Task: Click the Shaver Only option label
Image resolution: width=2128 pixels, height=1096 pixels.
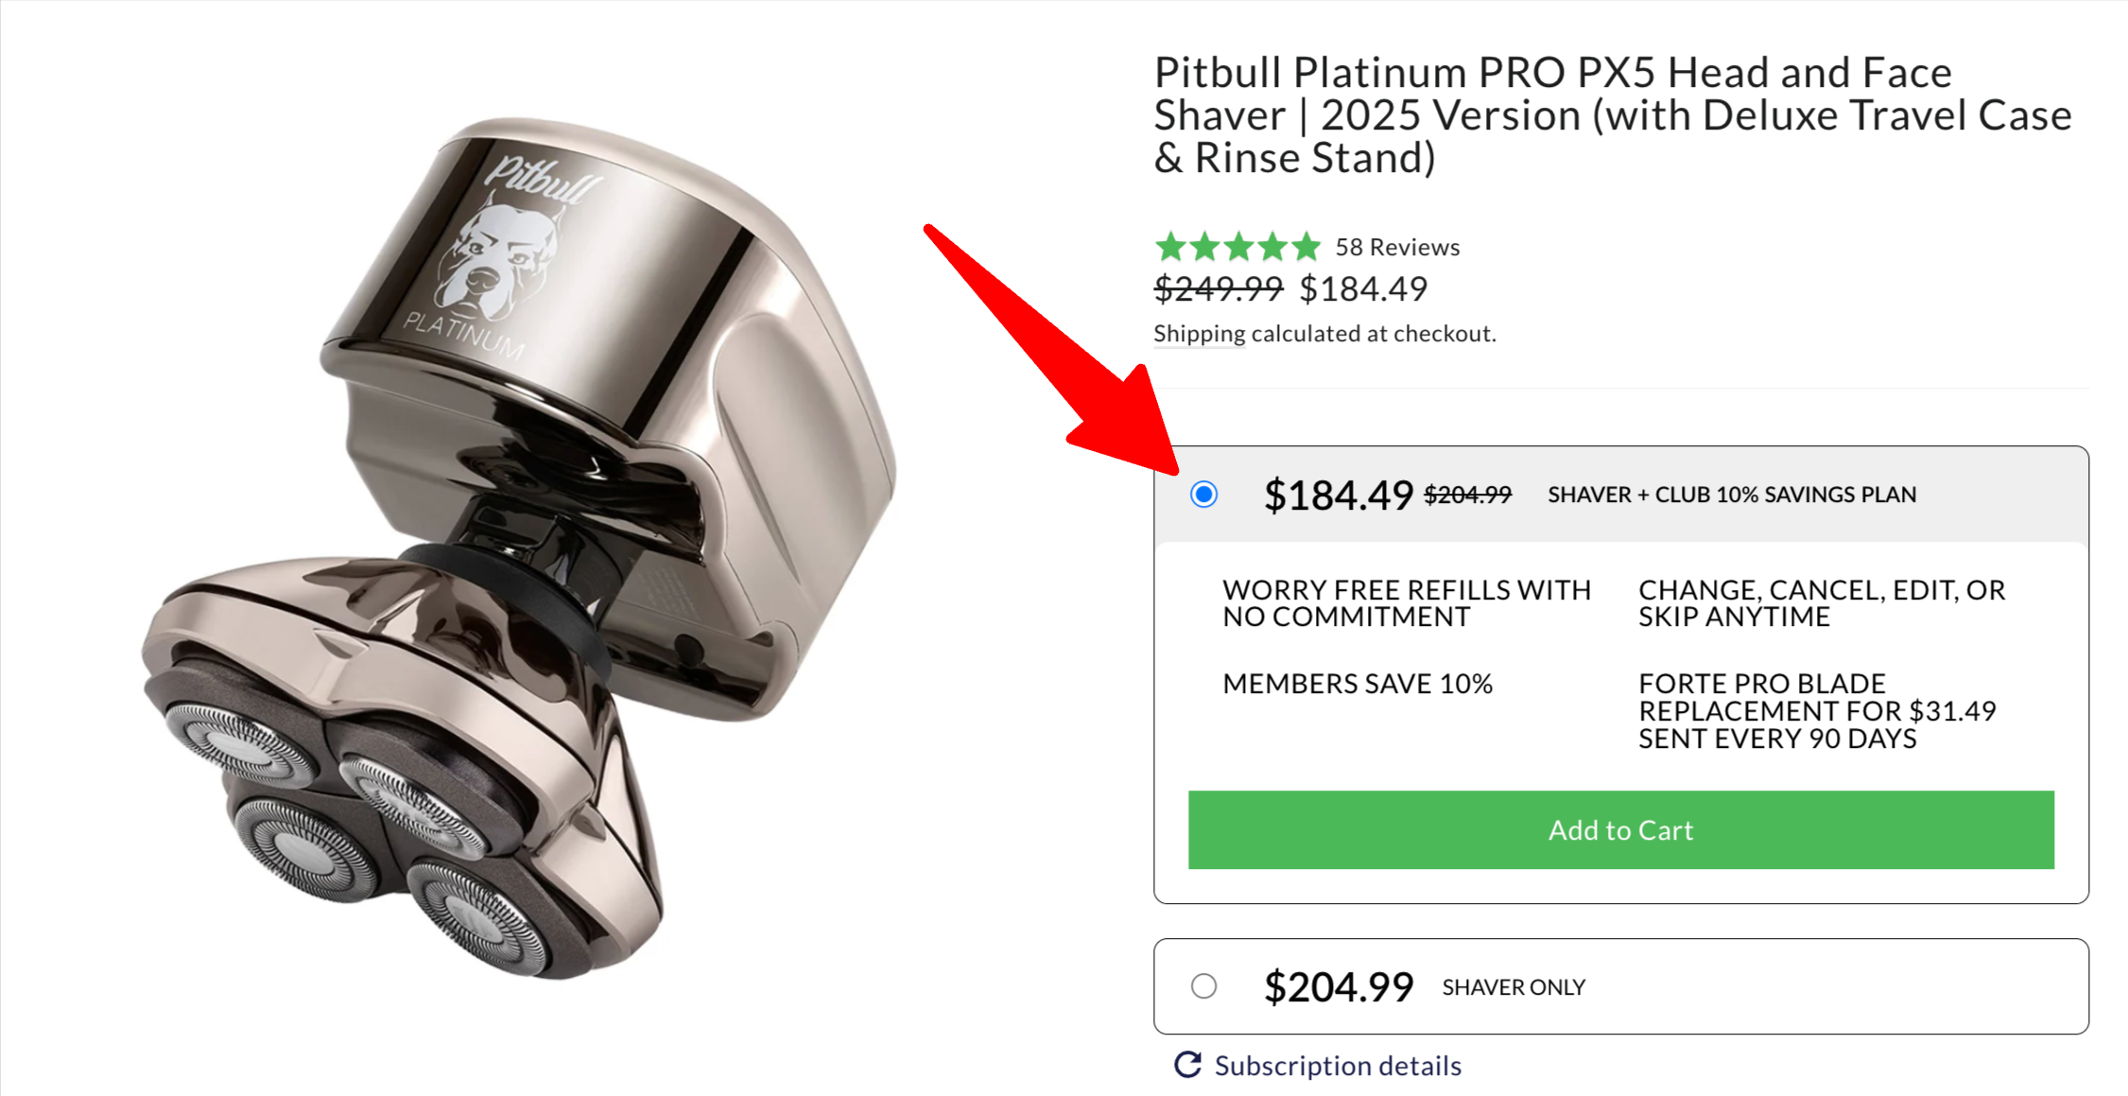Action: point(1513,987)
